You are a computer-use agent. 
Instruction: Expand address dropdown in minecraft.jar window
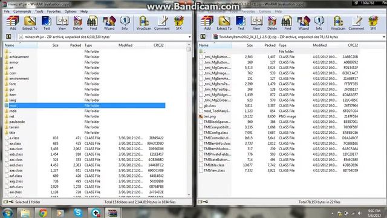[189, 37]
